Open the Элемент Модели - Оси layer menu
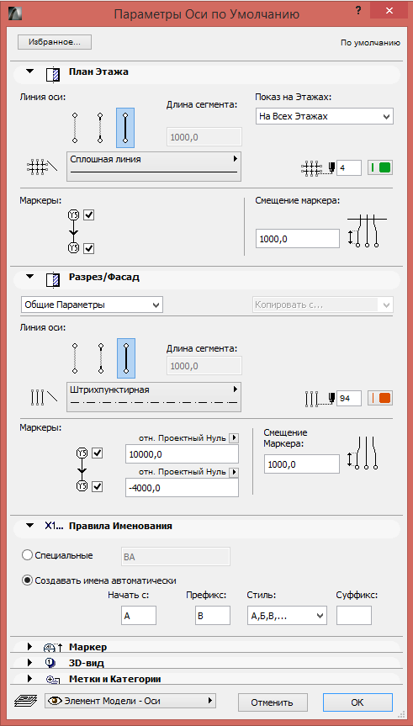The height and width of the screenshot is (726, 413). 130,701
